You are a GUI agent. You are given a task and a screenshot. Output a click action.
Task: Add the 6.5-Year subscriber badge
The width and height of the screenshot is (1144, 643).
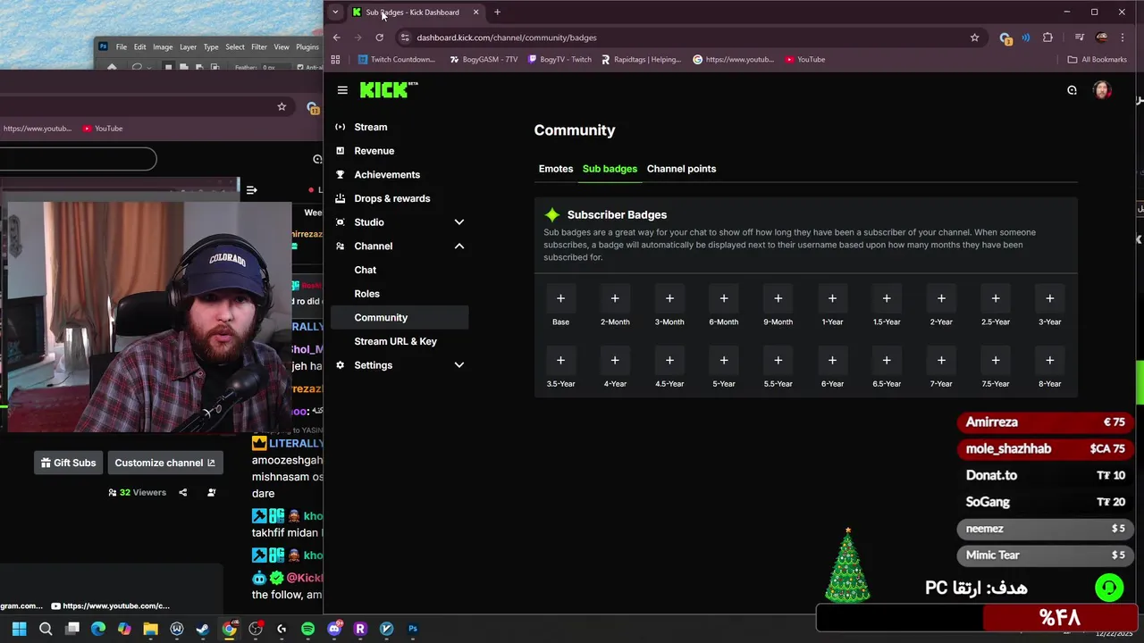point(887,361)
